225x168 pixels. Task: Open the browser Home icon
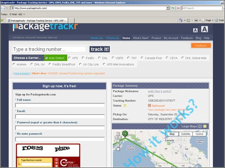pyautogui.click(x=181, y=20)
